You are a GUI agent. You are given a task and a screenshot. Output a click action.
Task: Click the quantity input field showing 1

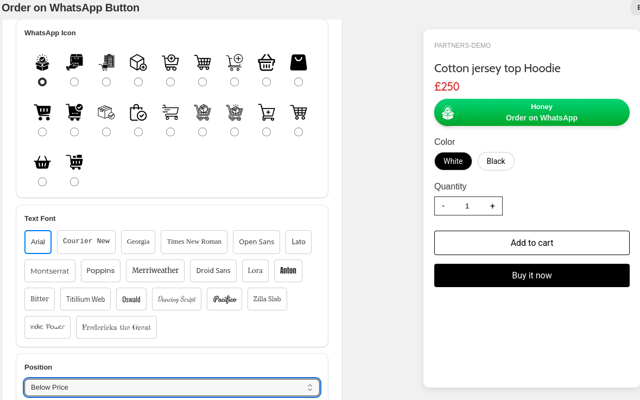click(x=467, y=206)
